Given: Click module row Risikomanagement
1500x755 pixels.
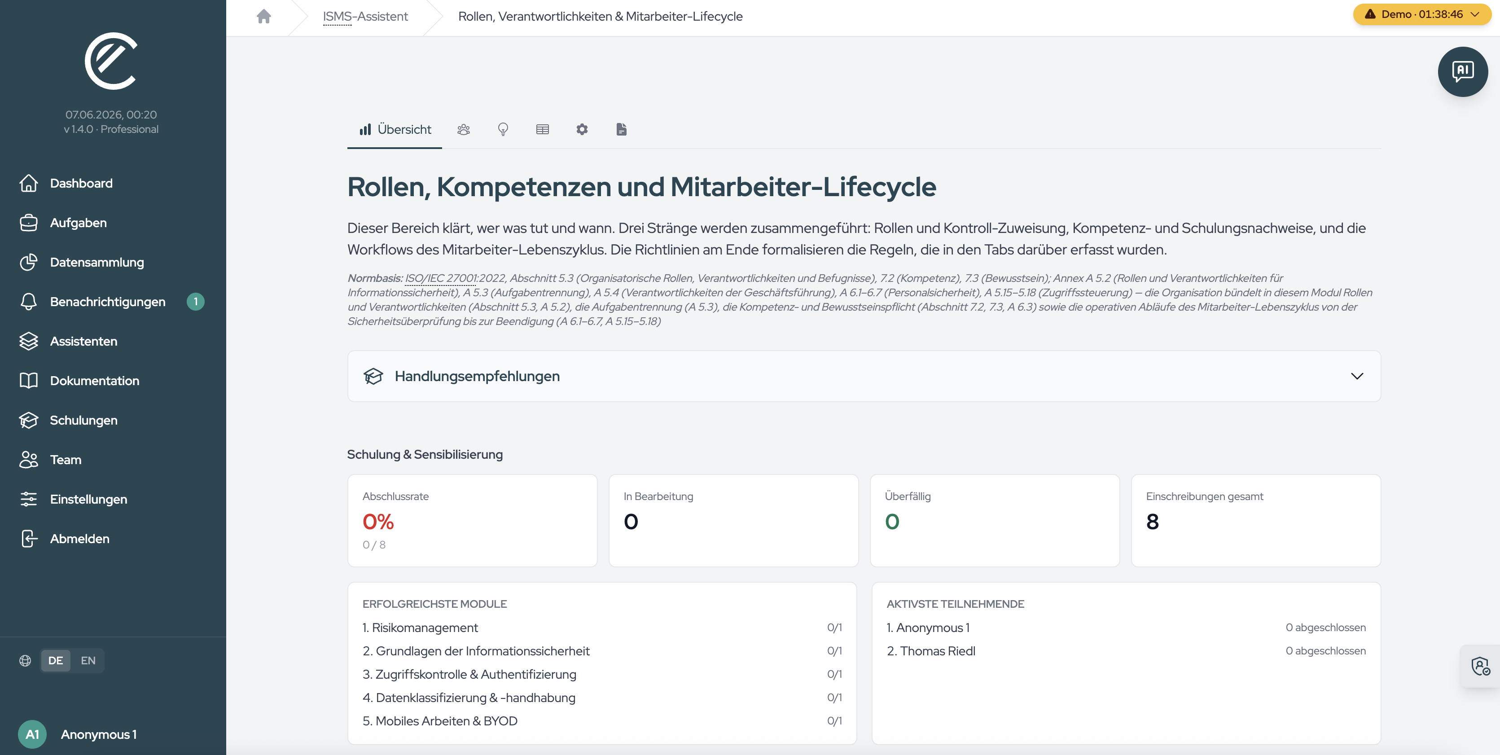Looking at the screenshot, I should tap(601, 628).
